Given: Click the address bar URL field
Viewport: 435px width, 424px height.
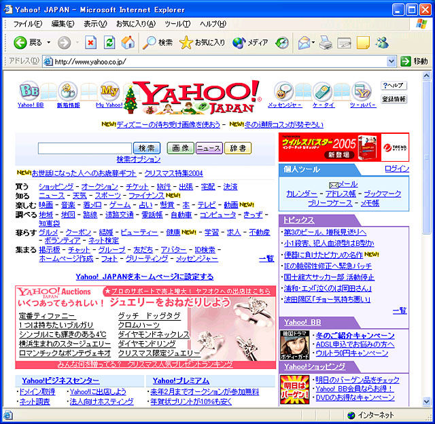Looking at the screenshot, I should coord(220,61).
